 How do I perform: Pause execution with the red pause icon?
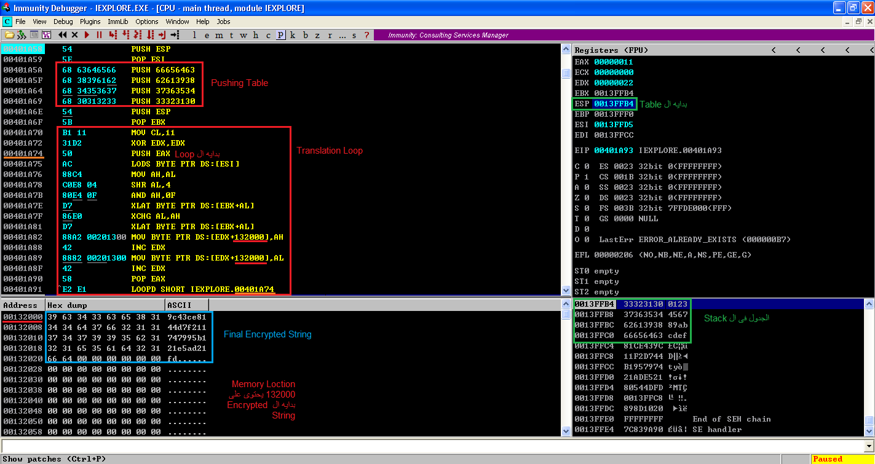[99, 35]
